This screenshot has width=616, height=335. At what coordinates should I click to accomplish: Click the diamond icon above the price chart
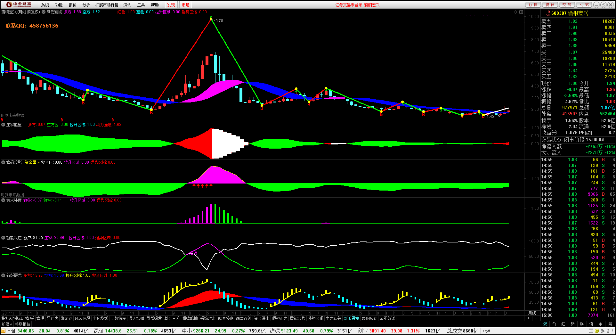click(x=515, y=12)
